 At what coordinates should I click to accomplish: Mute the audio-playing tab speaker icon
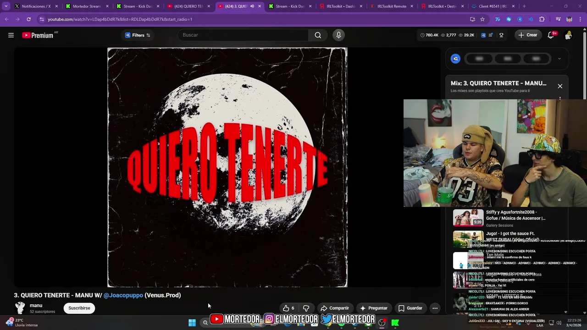tap(252, 6)
